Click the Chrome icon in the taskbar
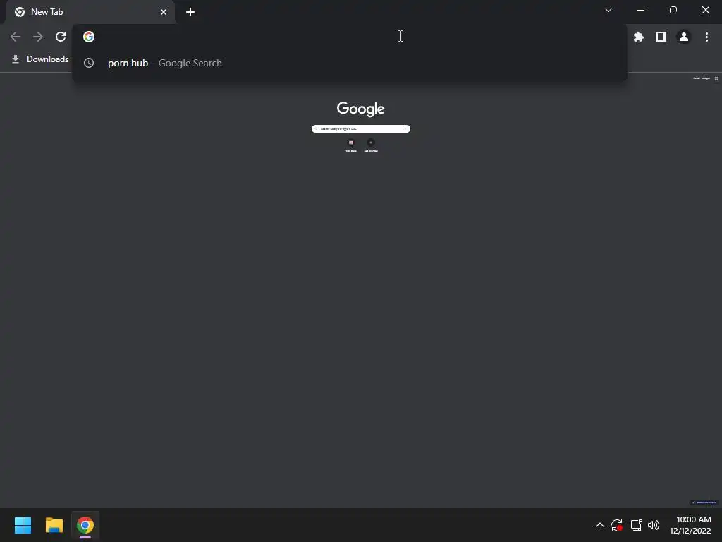 [x=85, y=525]
